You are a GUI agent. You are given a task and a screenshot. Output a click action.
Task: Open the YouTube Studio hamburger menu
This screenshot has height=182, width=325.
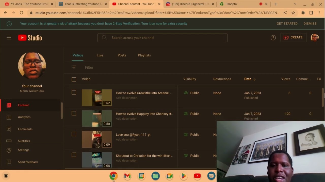coord(9,38)
